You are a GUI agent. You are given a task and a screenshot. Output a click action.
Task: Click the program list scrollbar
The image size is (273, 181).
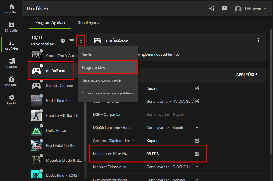[x=85, y=131]
